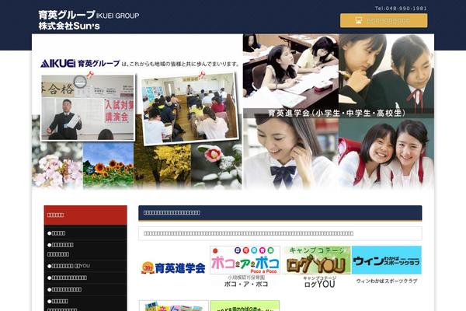
Task: Click the yellow button under the Tel number
Action: click(384, 20)
